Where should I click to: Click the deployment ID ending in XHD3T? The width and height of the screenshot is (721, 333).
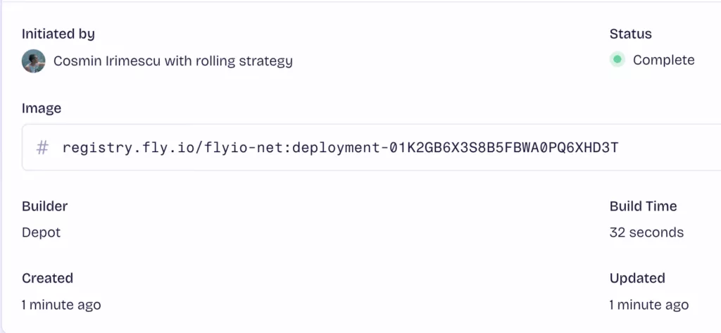(456, 148)
